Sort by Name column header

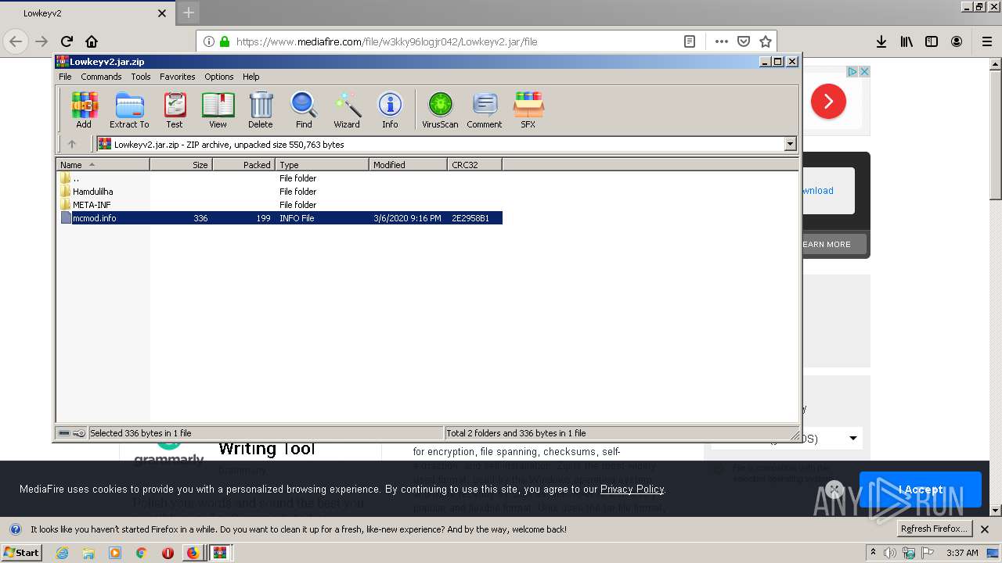[x=103, y=165]
